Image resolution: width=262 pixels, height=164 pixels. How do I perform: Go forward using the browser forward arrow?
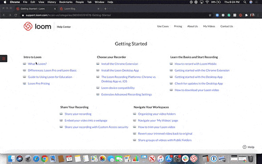click(10, 15)
